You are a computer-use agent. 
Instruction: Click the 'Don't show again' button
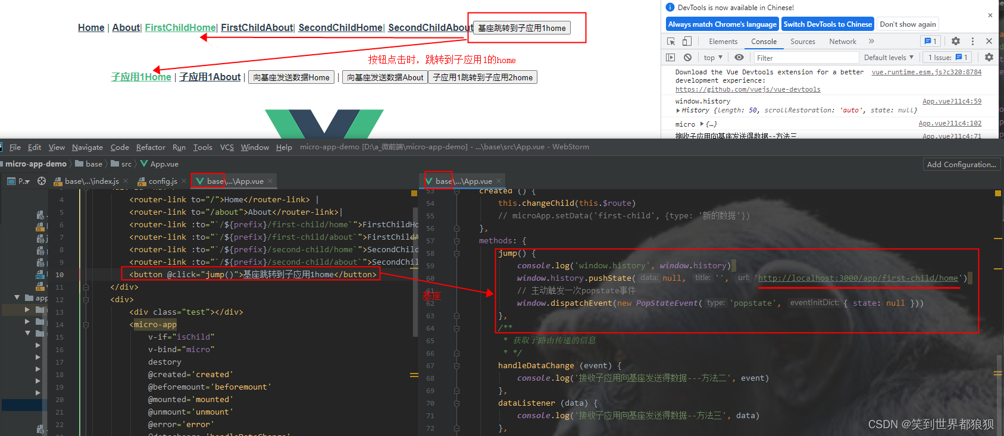[908, 24]
